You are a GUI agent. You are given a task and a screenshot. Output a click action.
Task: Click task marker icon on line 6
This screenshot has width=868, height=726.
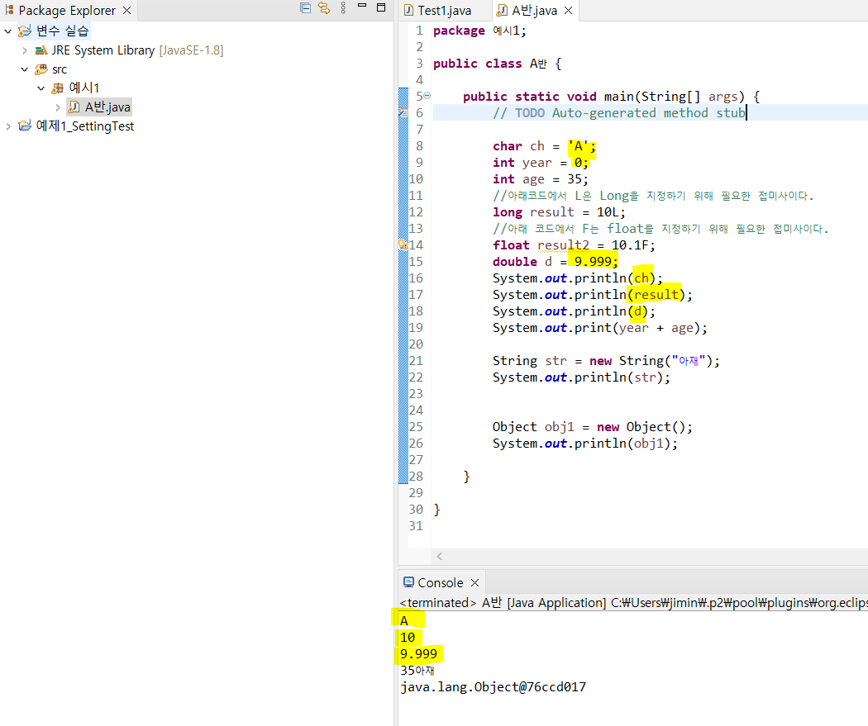[x=403, y=113]
